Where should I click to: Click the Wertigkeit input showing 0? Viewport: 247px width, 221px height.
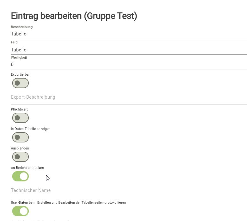pos(129,65)
